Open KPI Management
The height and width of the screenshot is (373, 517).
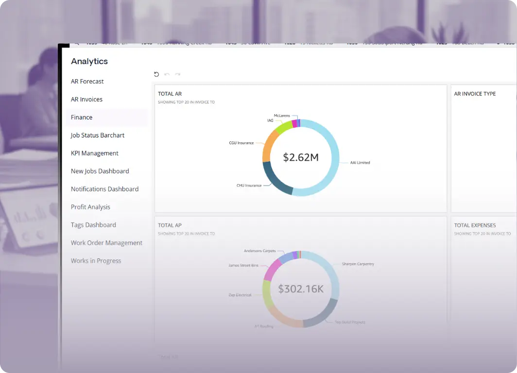[x=94, y=153]
